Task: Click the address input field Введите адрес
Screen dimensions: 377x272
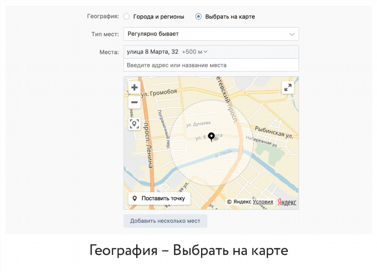Action: tap(211, 65)
